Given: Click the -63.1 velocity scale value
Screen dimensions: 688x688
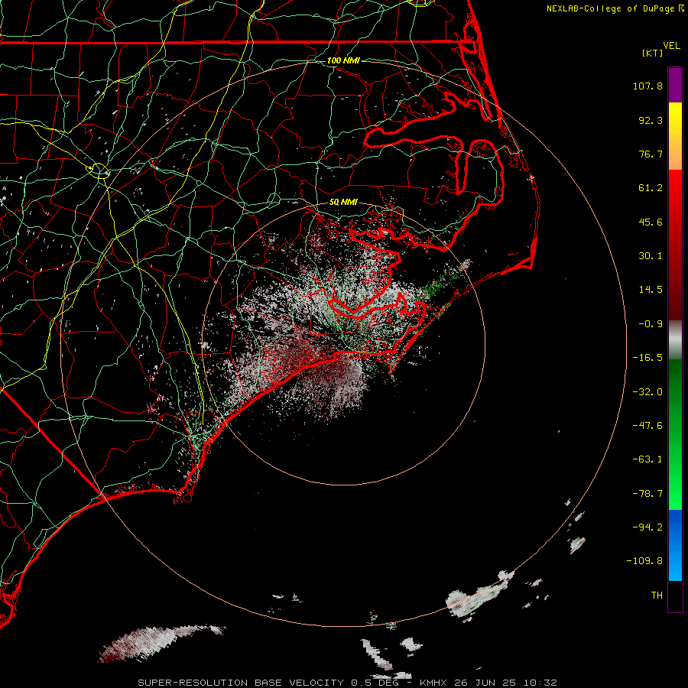Looking at the screenshot, I should pyautogui.click(x=647, y=459).
